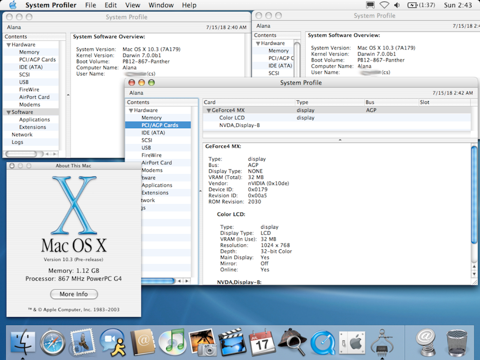Open QuickTime Player in dock
480x360 pixels.
tap(322, 342)
